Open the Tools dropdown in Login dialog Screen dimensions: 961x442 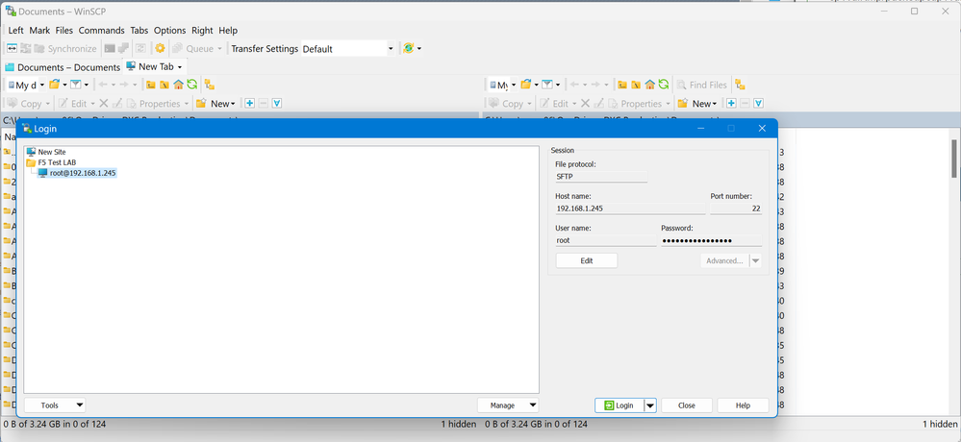(x=55, y=405)
